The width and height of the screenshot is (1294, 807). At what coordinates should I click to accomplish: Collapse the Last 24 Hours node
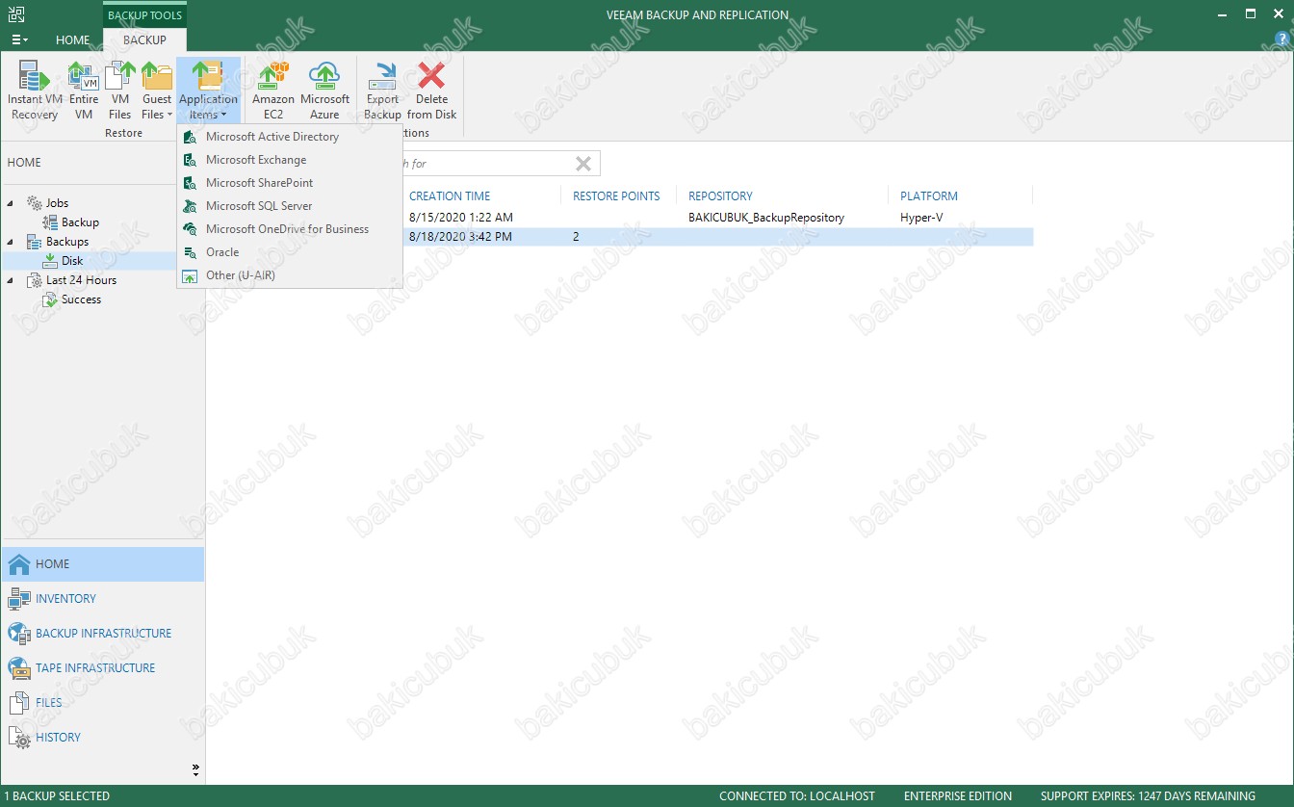pos(12,280)
